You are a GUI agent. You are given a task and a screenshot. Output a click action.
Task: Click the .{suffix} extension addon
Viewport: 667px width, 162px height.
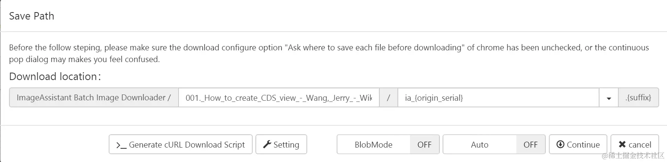point(638,98)
